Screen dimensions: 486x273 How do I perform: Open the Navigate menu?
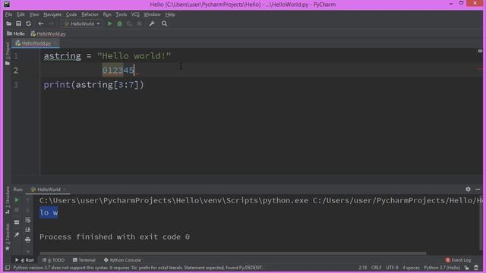52,14
